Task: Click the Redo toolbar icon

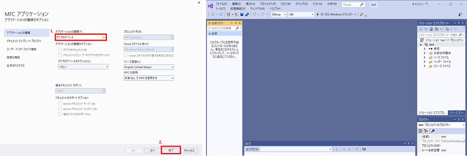Action: [263, 14]
